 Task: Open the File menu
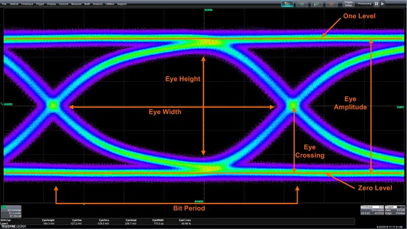(x=4, y=4)
